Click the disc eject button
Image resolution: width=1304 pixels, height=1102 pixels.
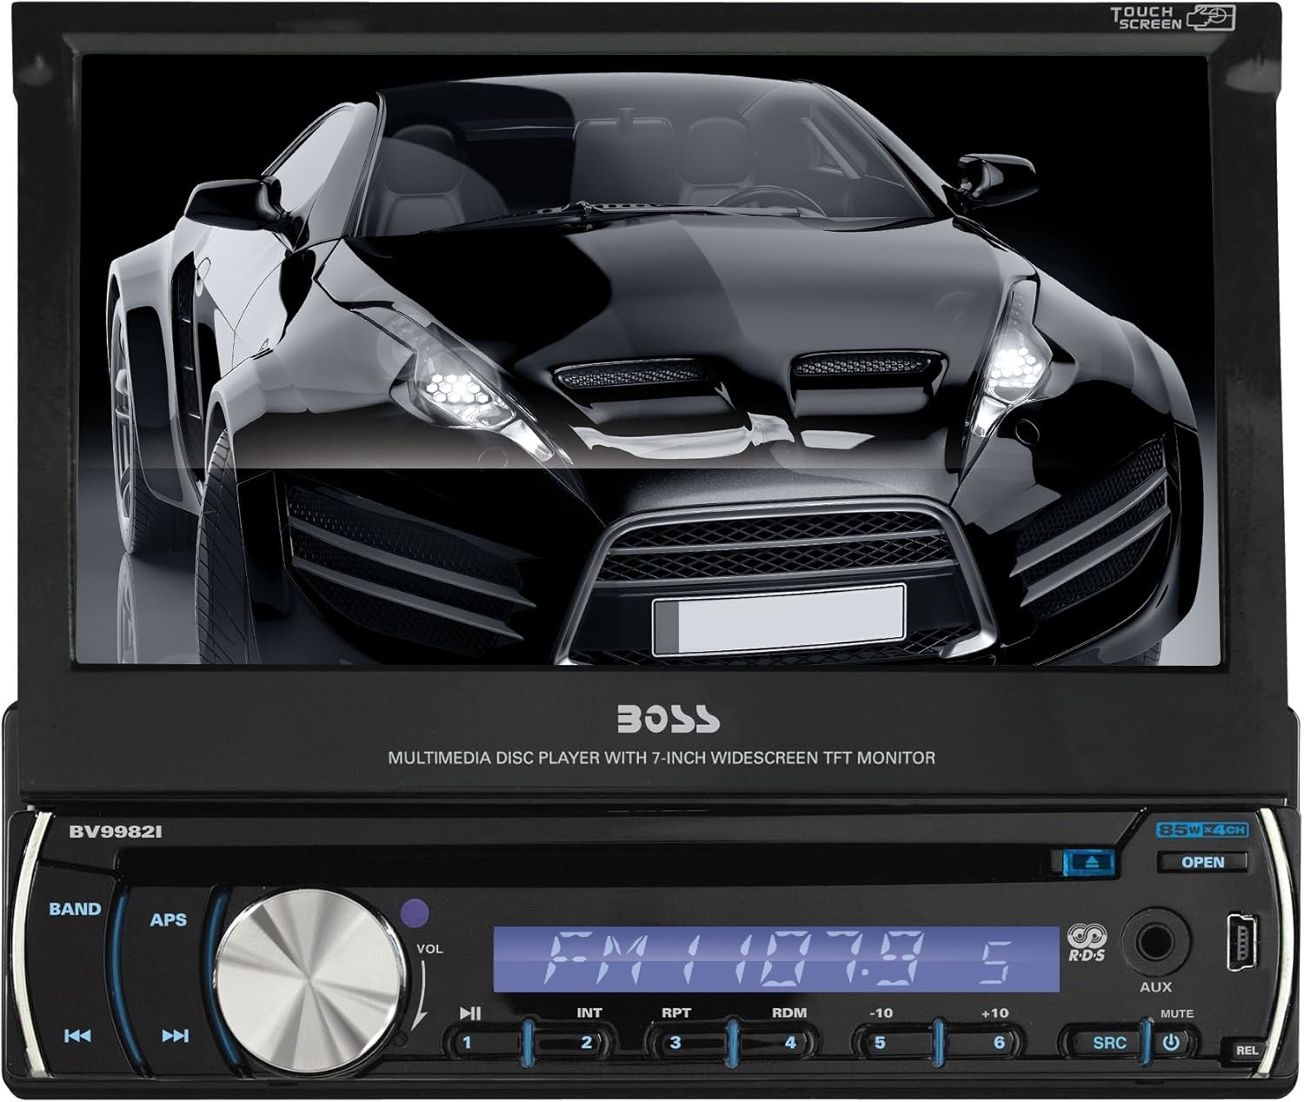click(x=1092, y=862)
